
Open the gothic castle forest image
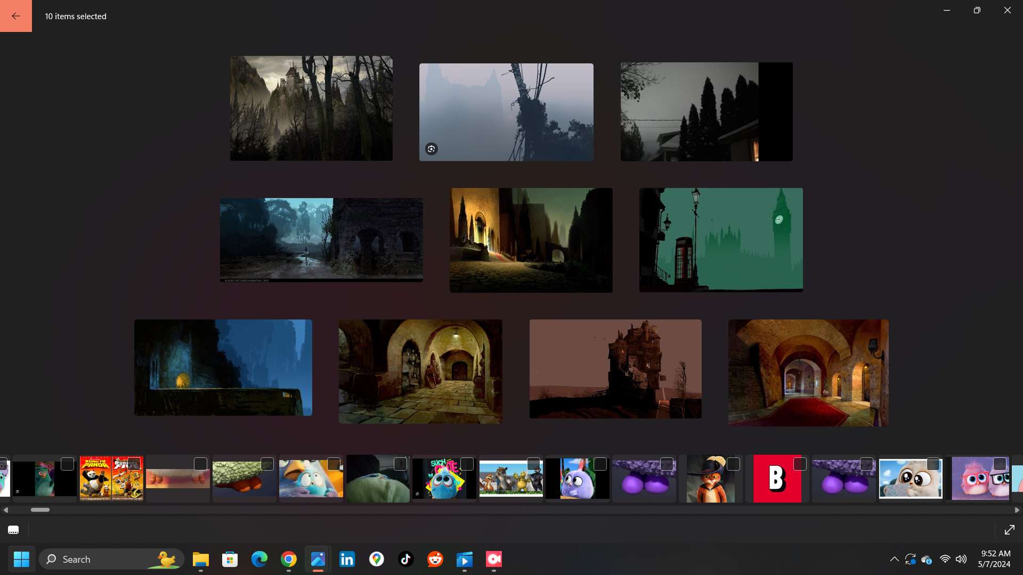311,108
